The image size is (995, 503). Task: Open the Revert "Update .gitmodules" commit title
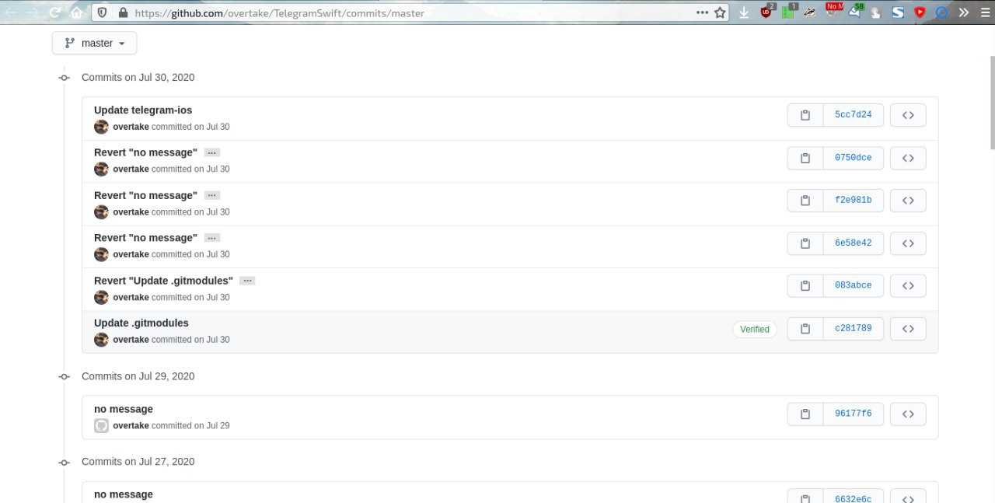pyautogui.click(x=163, y=281)
